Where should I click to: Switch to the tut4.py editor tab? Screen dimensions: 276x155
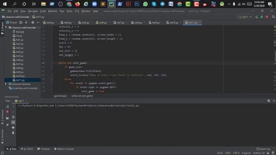pos(66,22)
